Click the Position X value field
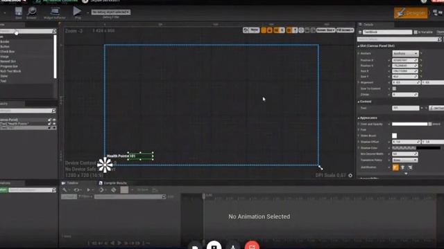The width and height of the screenshot is (444, 249). click(405, 60)
